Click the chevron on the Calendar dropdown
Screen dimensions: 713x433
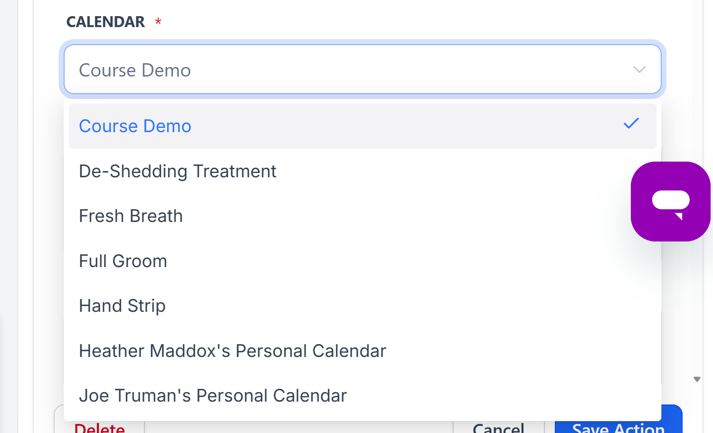pyautogui.click(x=639, y=69)
